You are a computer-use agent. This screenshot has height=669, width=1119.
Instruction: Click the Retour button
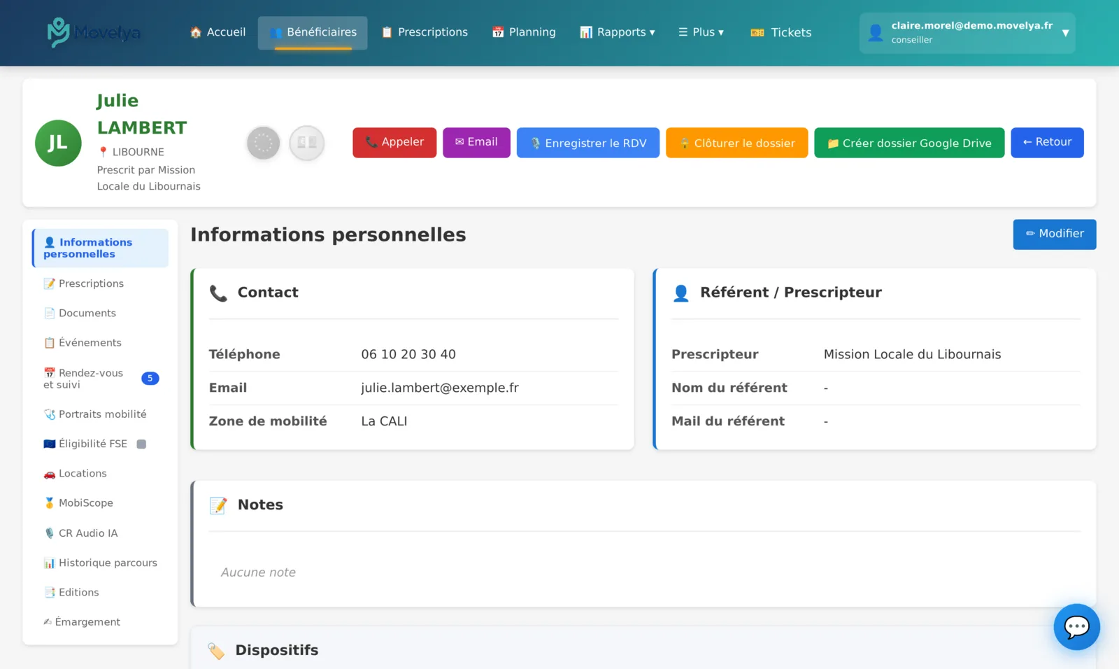tap(1047, 142)
